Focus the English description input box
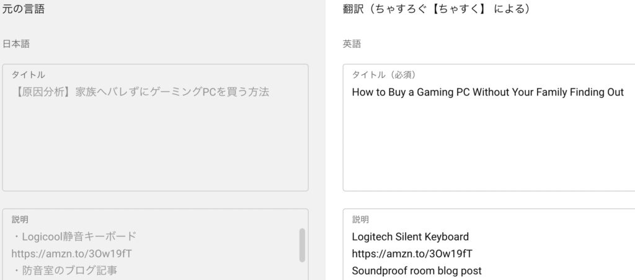This screenshot has height=280, width=635. tap(489, 245)
